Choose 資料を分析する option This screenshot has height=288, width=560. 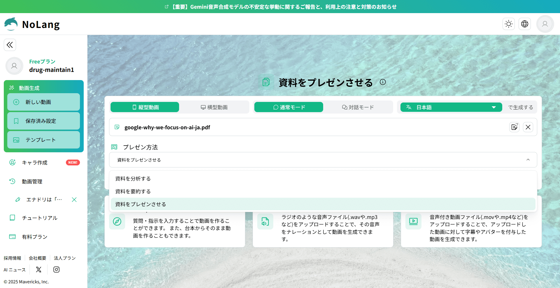point(133,179)
